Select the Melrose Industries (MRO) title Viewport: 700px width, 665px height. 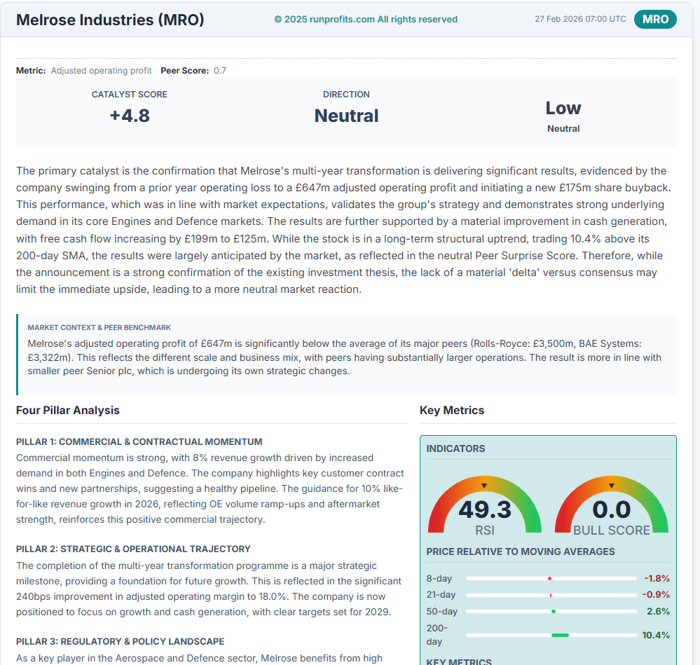pos(110,20)
